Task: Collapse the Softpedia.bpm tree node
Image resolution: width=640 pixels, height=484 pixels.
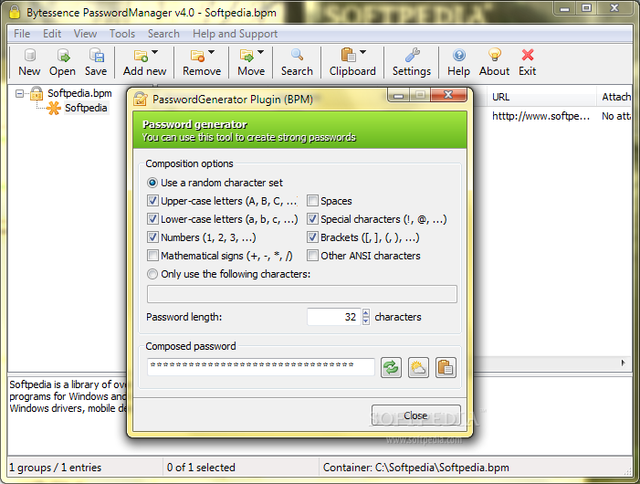Action: pos(19,94)
